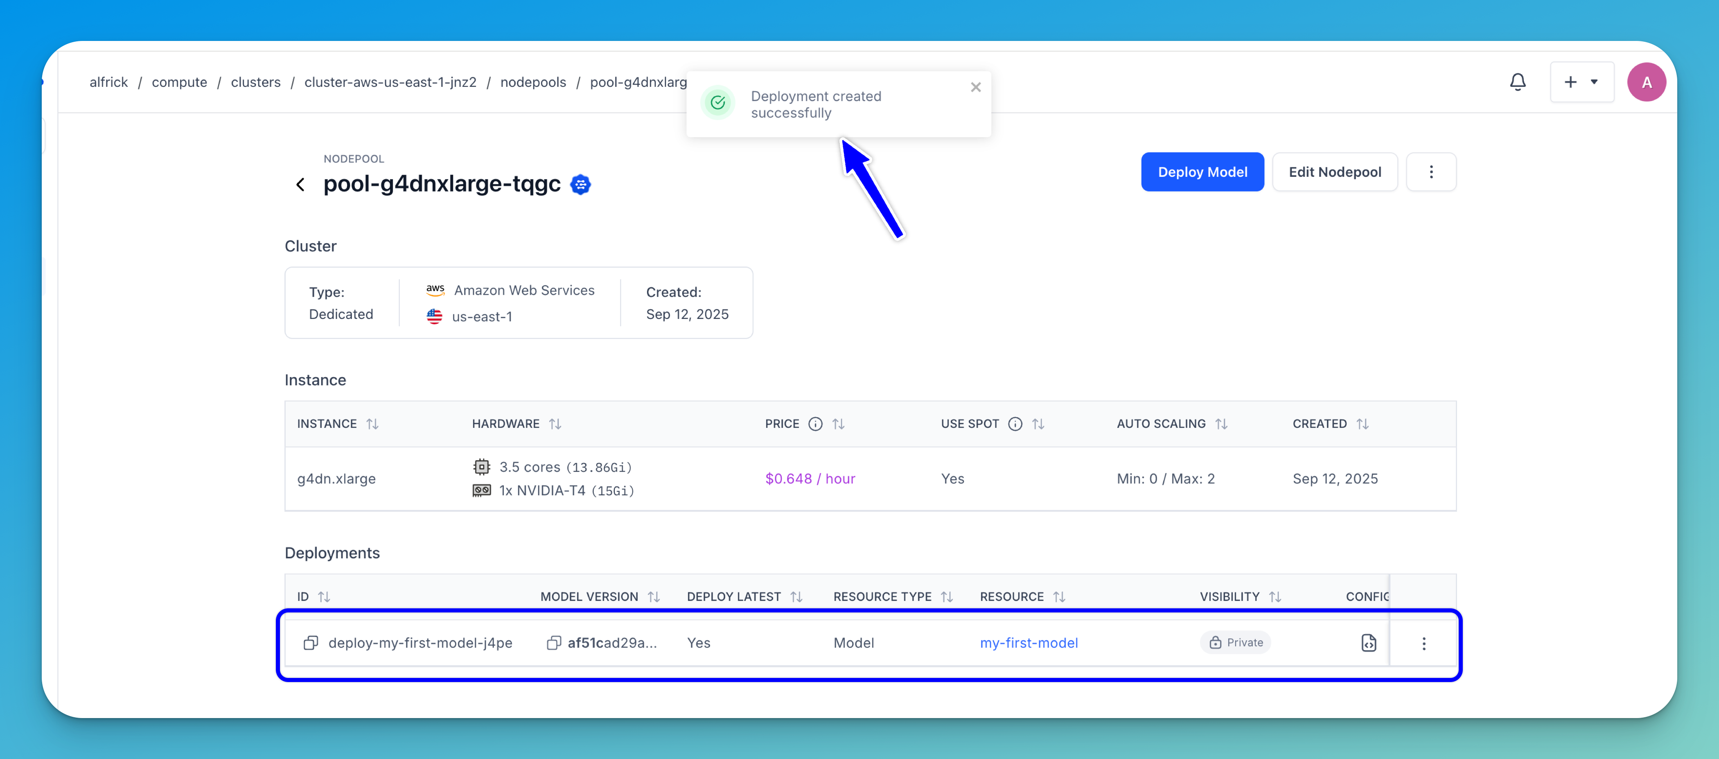Click the back arrow beside nodepool name
1719x759 pixels.
click(x=300, y=184)
